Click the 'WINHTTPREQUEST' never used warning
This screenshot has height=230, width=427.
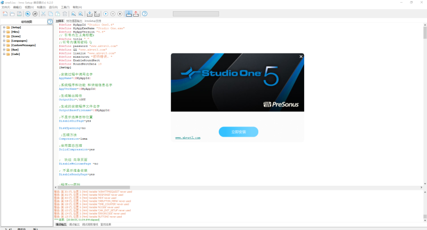tap(93, 192)
